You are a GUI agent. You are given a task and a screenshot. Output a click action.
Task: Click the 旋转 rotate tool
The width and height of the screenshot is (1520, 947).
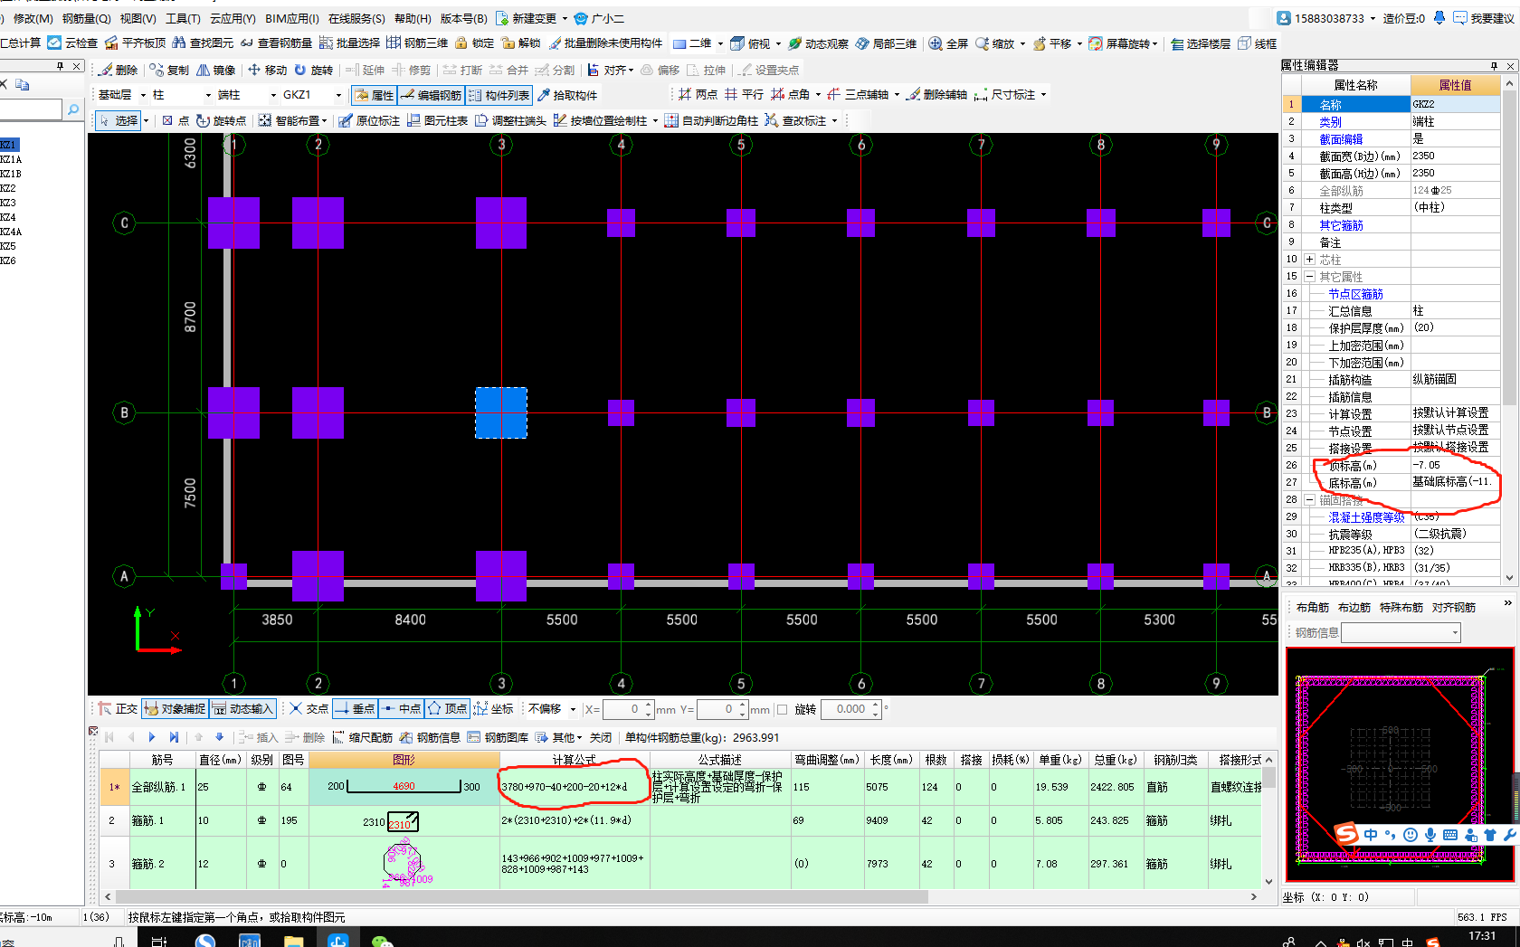[313, 70]
